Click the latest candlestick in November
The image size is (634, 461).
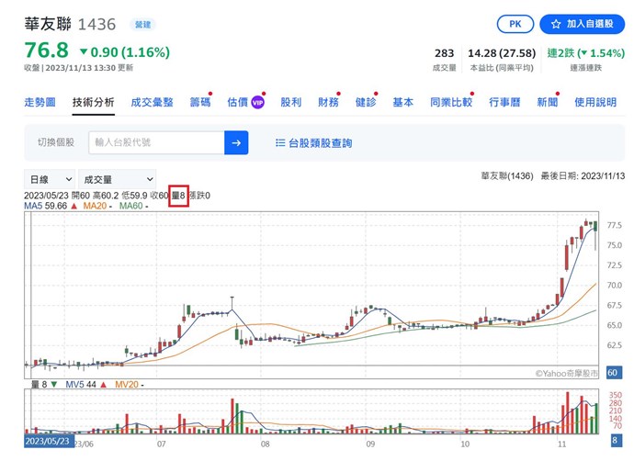(x=595, y=226)
